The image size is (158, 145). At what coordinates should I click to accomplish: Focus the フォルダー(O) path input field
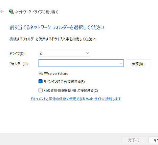(x=79, y=63)
